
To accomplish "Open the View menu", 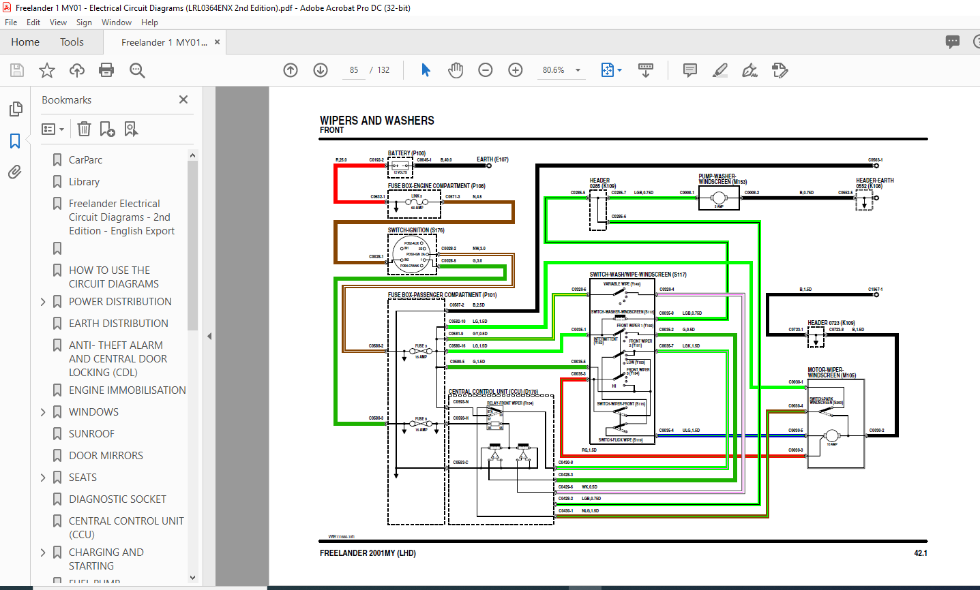I will [x=58, y=22].
